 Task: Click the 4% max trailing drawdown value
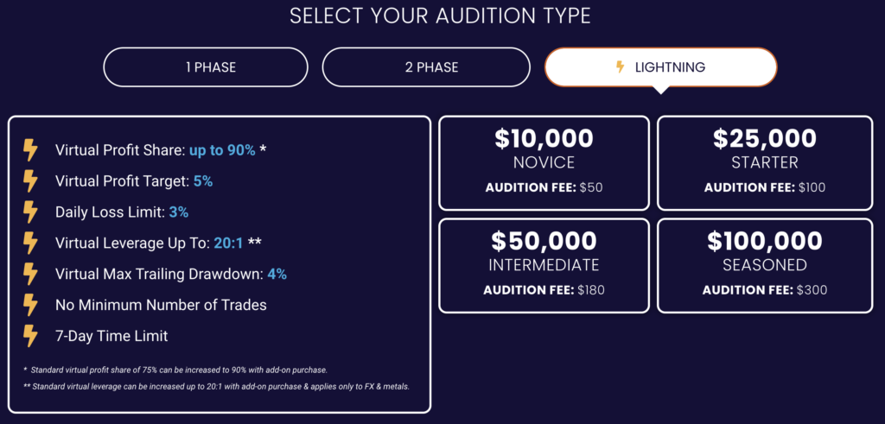tap(277, 275)
